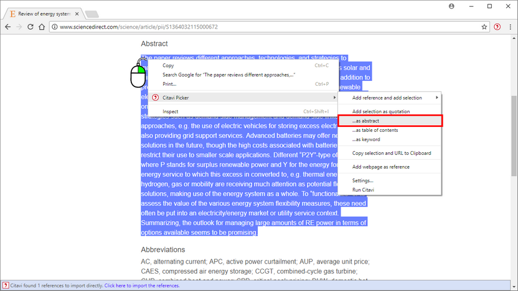Image resolution: width=518 pixels, height=291 pixels.
Task: Close the 'Review of energy system' tab
Action: pos(77,14)
